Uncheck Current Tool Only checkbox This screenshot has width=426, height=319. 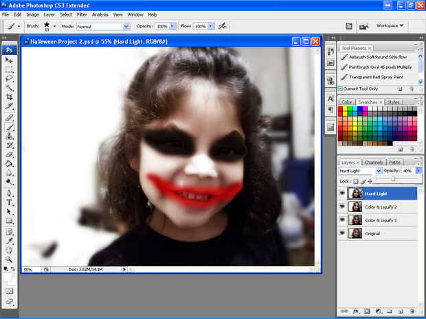coord(340,88)
